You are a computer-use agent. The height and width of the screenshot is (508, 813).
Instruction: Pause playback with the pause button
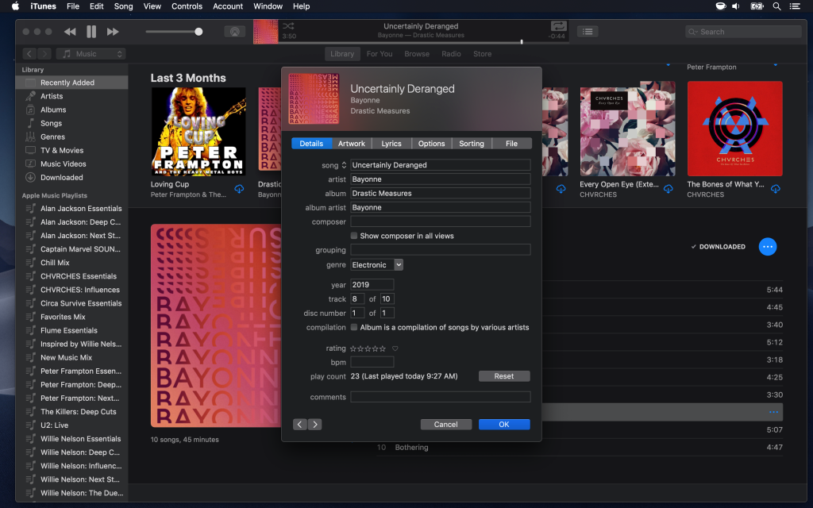pyautogui.click(x=91, y=32)
